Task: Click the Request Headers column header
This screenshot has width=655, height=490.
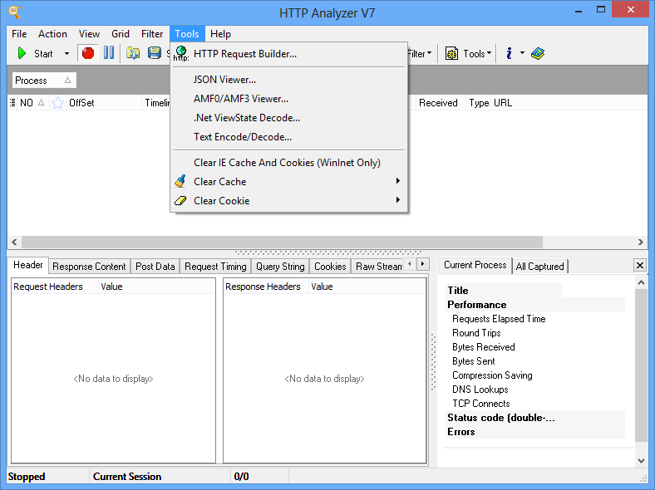Action: coord(54,287)
